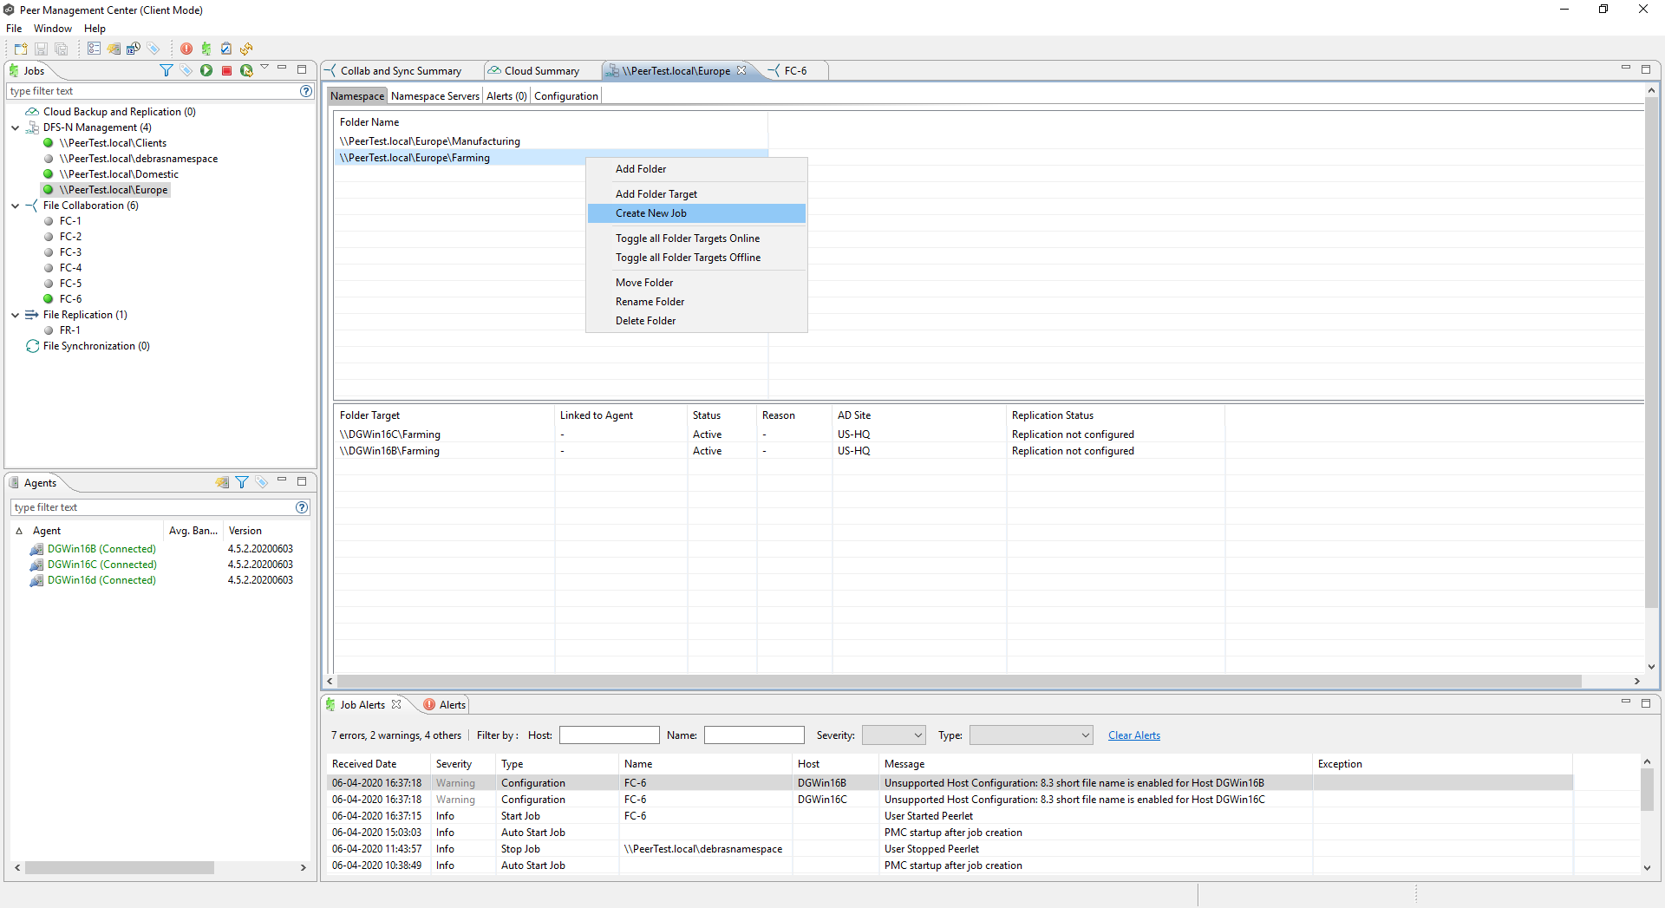
Task: Filter agents using the funnel icon in Agents panel
Action: [x=242, y=483]
